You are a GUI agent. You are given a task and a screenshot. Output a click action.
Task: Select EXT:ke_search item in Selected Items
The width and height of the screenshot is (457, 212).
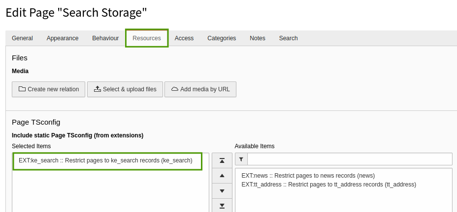(x=105, y=160)
